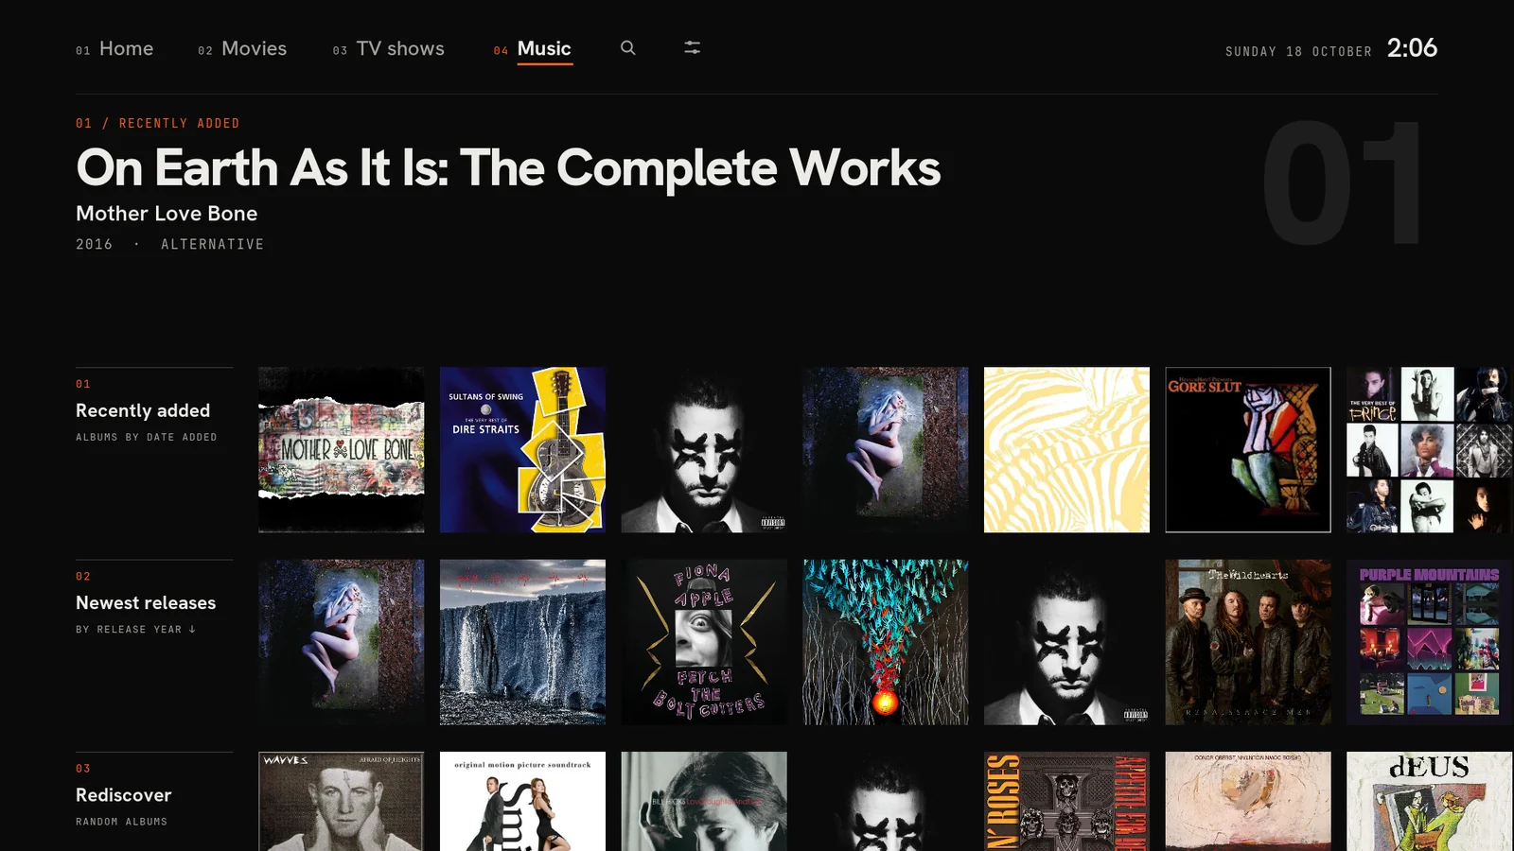
Task: Select the Music tab
Action: pyautogui.click(x=533, y=49)
